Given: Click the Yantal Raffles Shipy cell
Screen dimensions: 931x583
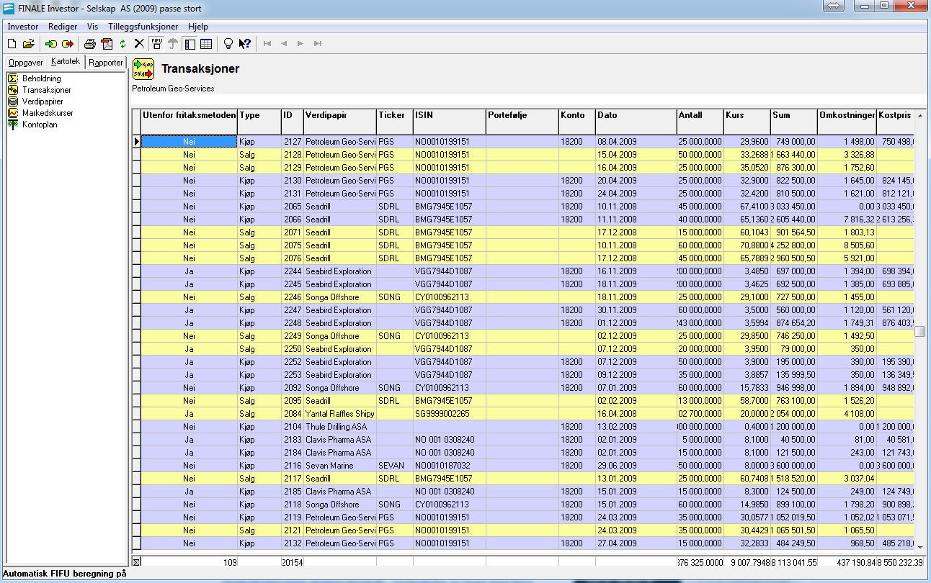Looking at the screenshot, I should coord(340,414).
